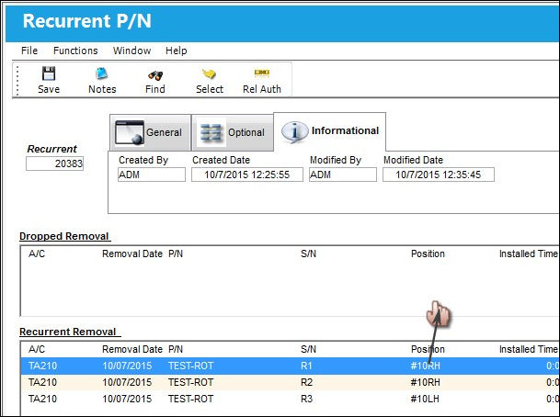Click P/N header in Recurrent Removal
This screenshot has width=560, height=417.
pyautogui.click(x=176, y=349)
